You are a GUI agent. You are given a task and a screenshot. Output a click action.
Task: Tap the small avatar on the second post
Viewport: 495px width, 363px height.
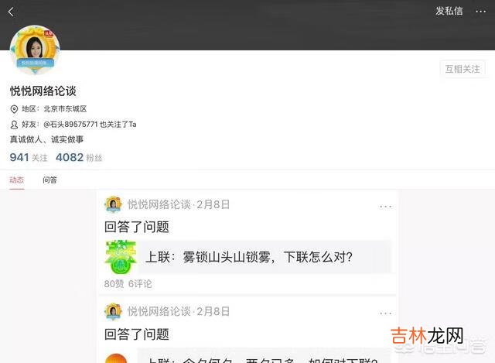coord(114,311)
